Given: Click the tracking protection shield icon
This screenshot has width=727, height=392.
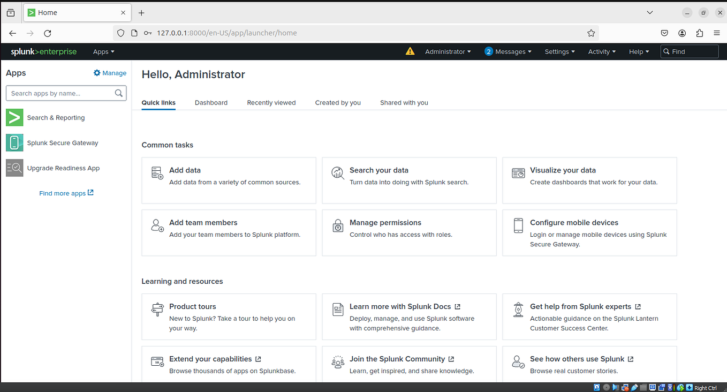Looking at the screenshot, I should point(120,33).
